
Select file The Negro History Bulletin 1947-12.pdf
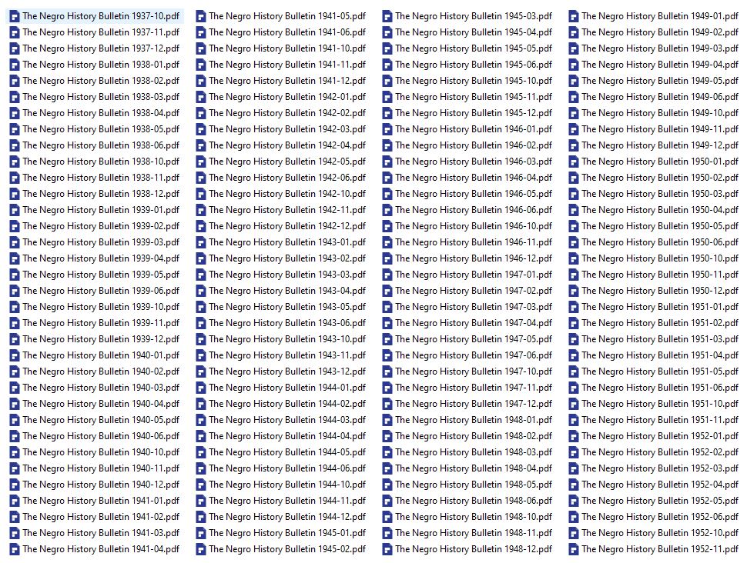[473, 404]
